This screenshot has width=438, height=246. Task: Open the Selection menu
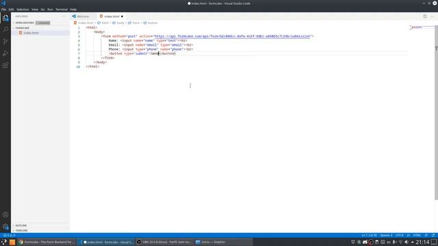(23, 10)
